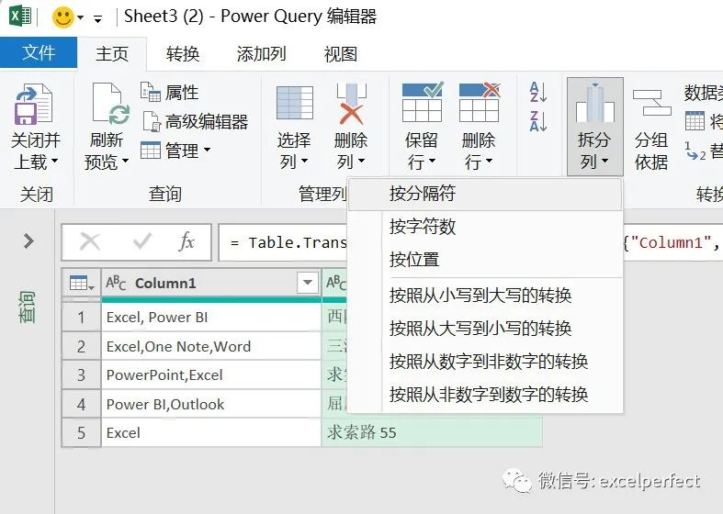Select 按照从非数字到数字的转换 option

click(485, 395)
